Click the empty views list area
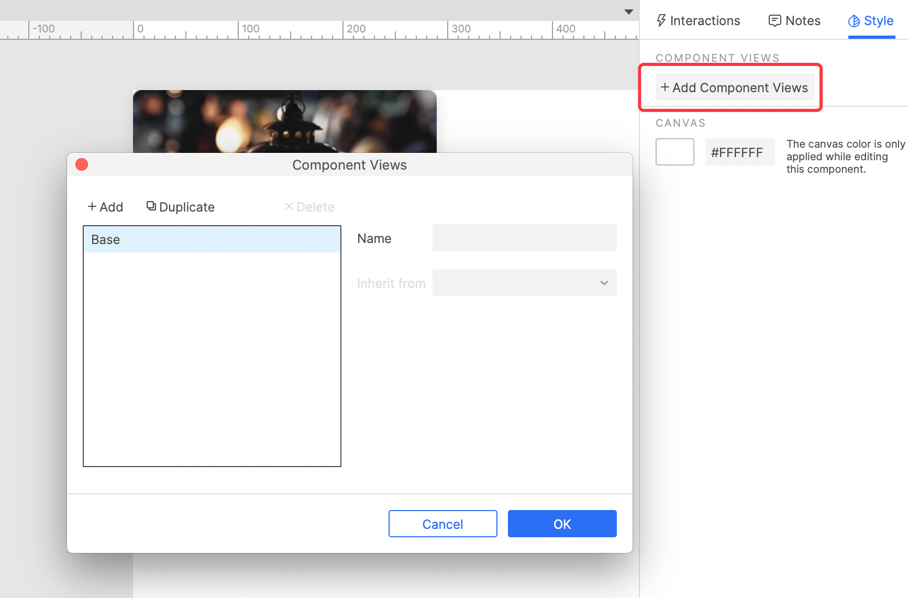The height and width of the screenshot is (598, 908). point(212,359)
